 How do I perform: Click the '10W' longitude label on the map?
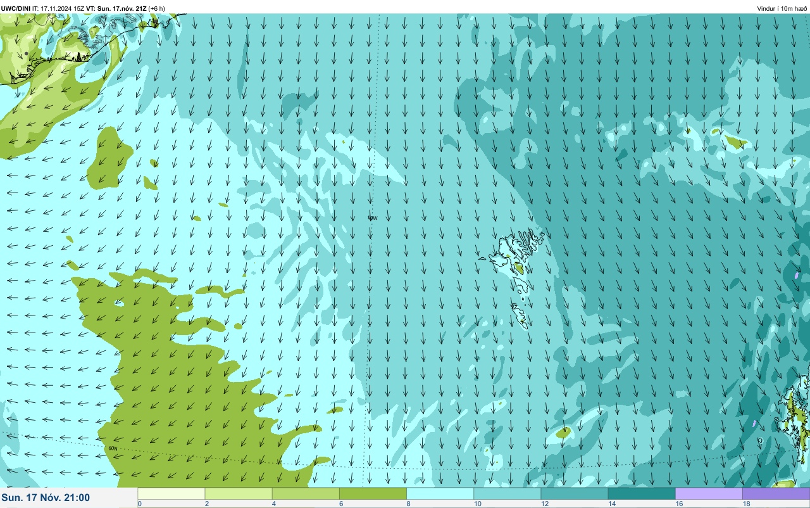373,218
